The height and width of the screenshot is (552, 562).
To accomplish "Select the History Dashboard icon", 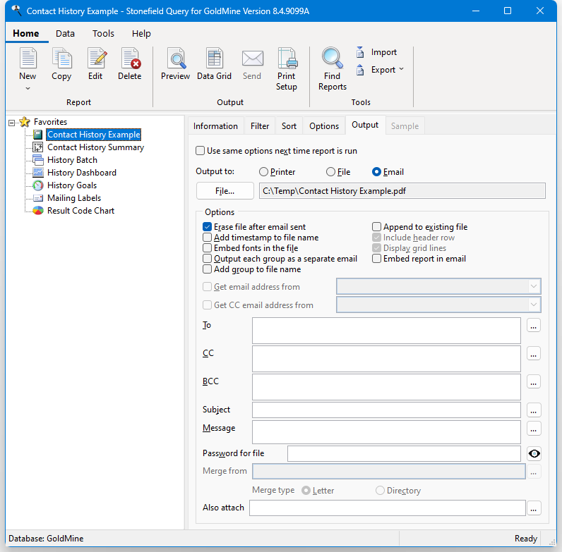I will [38, 173].
